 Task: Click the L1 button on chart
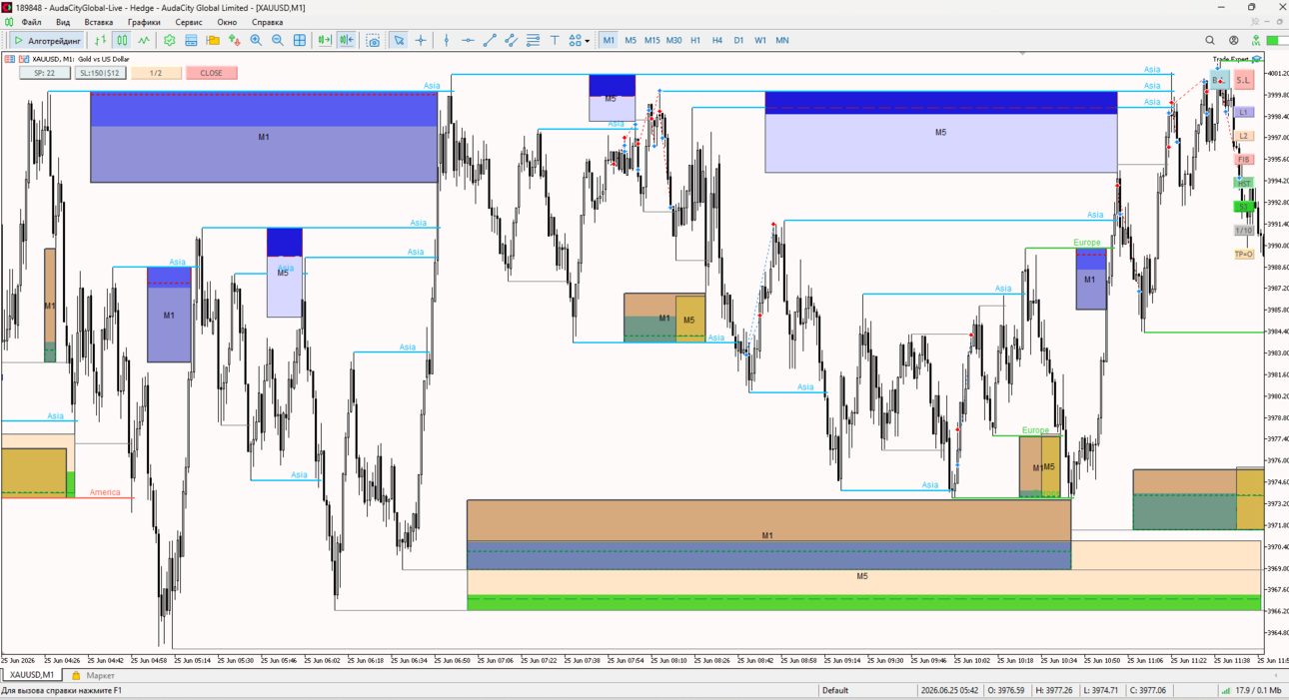click(x=1244, y=113)
